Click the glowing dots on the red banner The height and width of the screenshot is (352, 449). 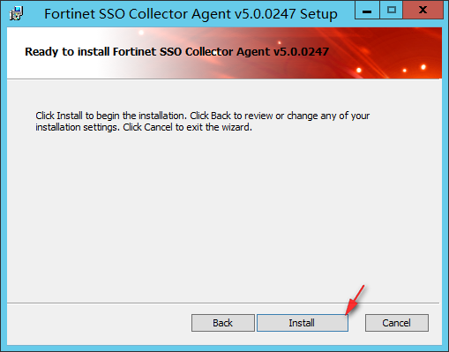coord(404,70)
